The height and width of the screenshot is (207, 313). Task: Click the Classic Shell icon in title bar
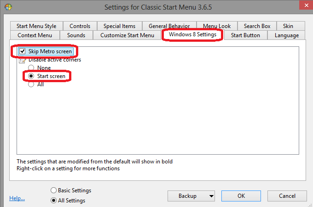pos(8,7)
